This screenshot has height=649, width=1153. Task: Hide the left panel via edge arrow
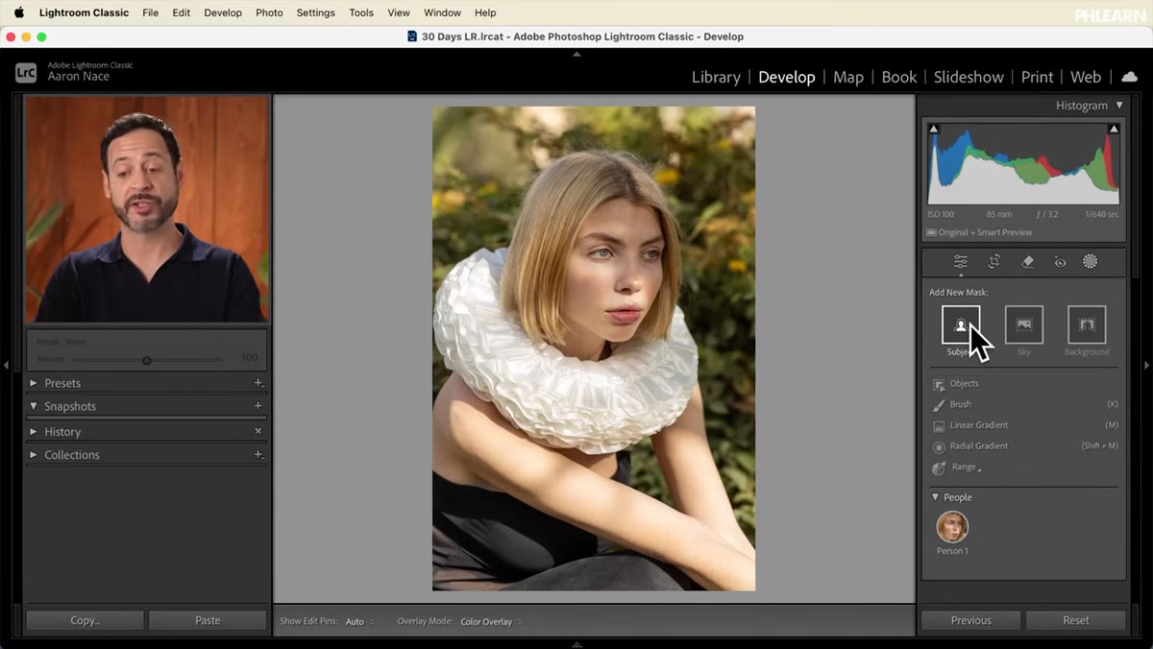coord(6,365)
